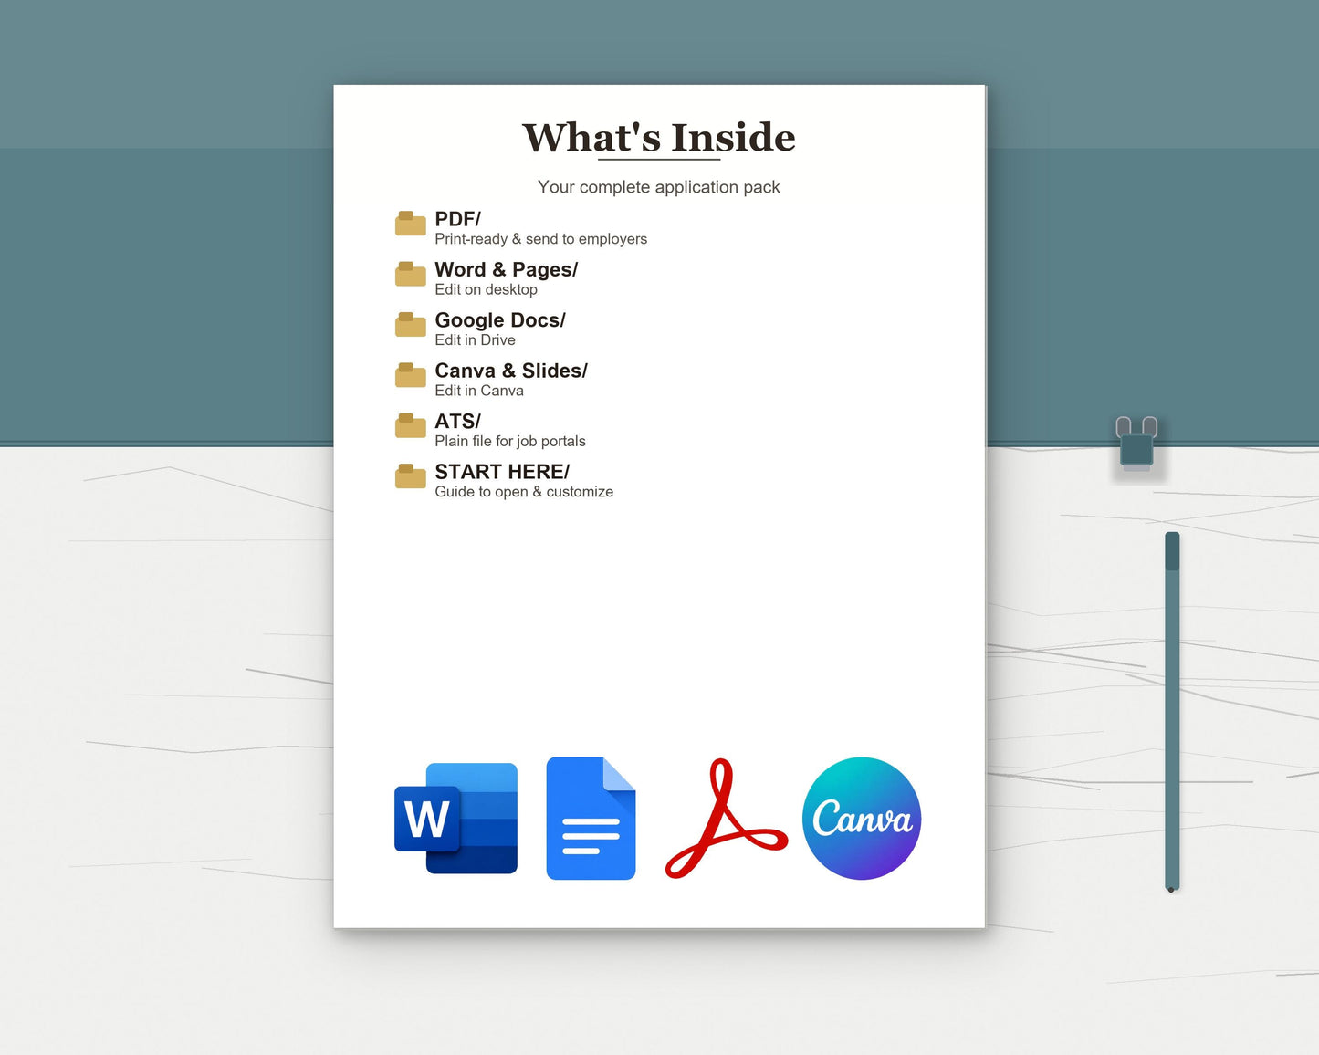Click the folder icon beside Canva & Slides/
The width and height of the screenshot is (1319, 1055).
(x=411, y=375)
